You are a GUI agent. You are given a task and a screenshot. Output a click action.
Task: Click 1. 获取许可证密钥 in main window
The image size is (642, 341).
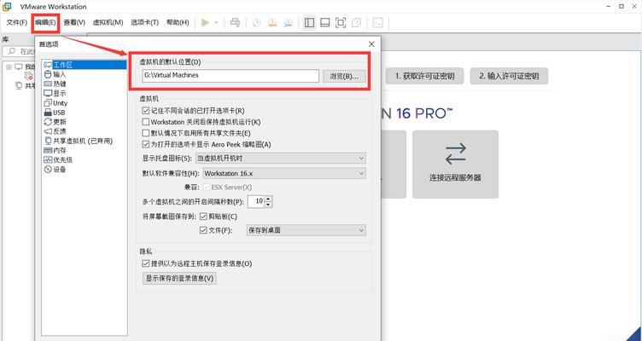point(424,76)
